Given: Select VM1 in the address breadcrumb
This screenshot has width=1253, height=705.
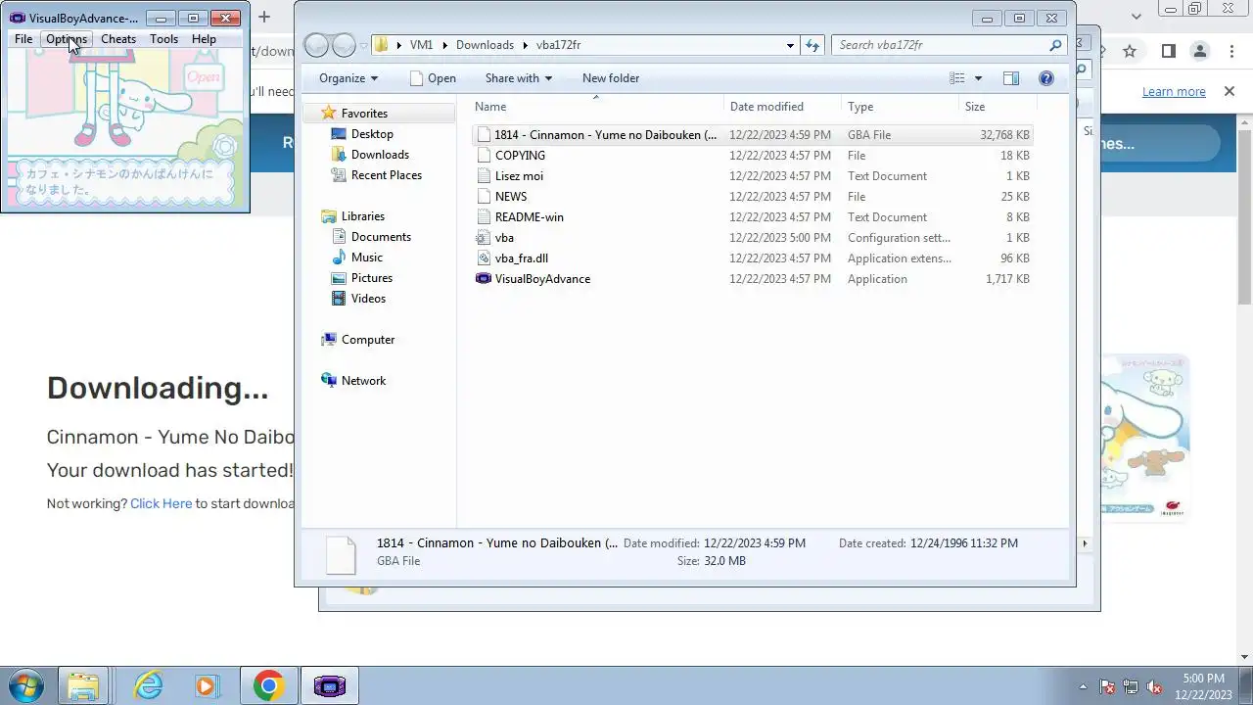Looking at the screenshot, I should [x=421, y=45].
